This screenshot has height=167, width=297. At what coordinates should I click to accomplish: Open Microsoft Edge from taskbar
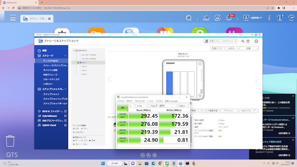153,164
